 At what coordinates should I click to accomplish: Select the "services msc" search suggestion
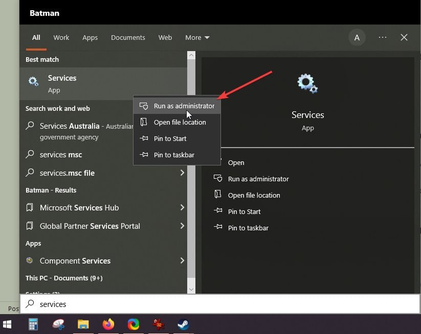(x=77, y=155)
